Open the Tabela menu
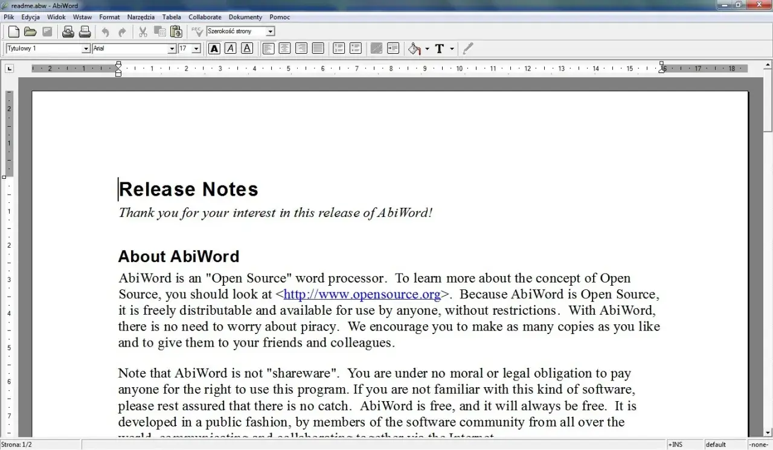This screenshot has width=773, height=450. tap(172, 17)
